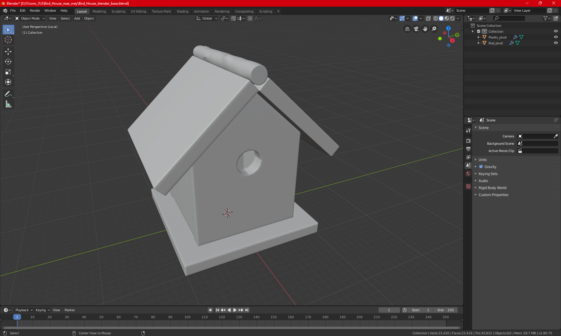Toggle Collection exclude checkbox in outliner
The height and width of the screenshot is (336, 561).
tap(479, 32)
